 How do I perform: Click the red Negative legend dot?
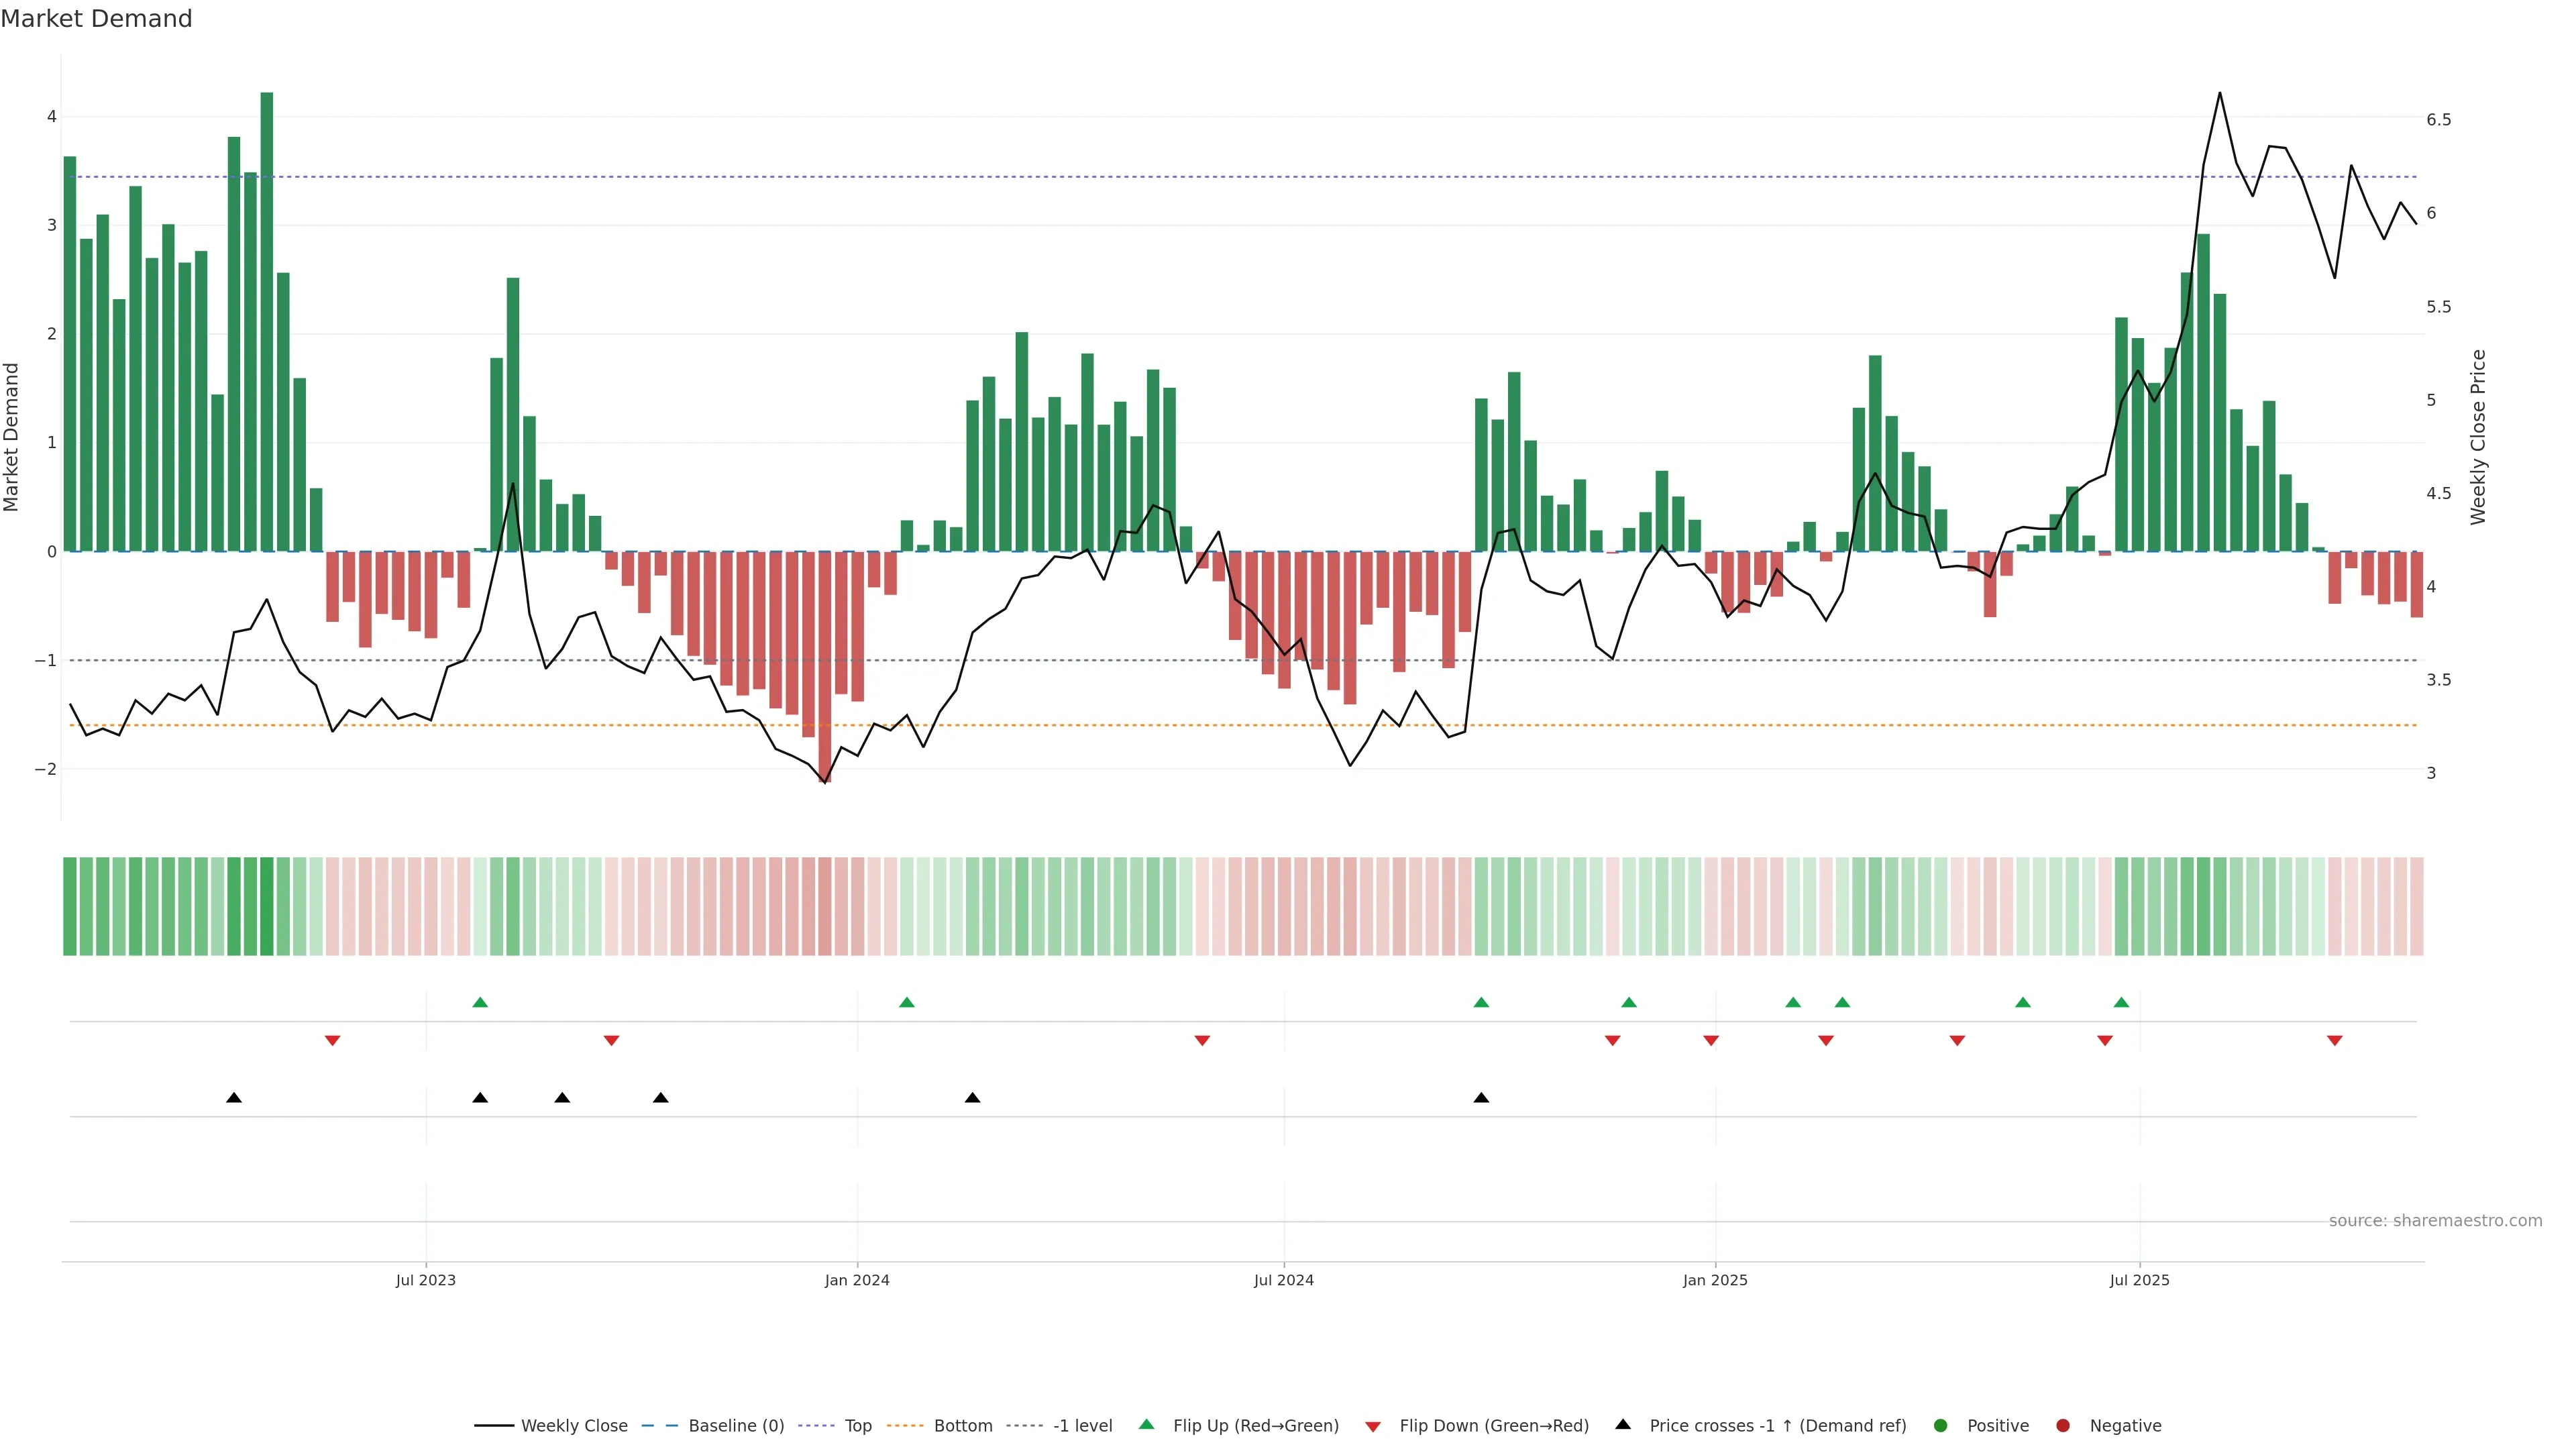coord(2063,1425)
